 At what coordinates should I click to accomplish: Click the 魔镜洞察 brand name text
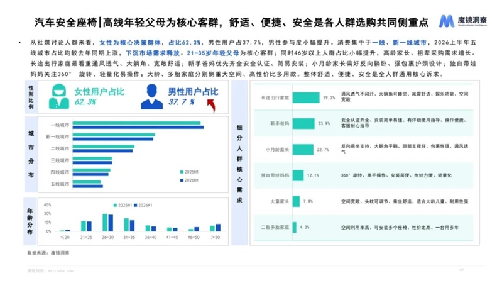tap(472, 20)
